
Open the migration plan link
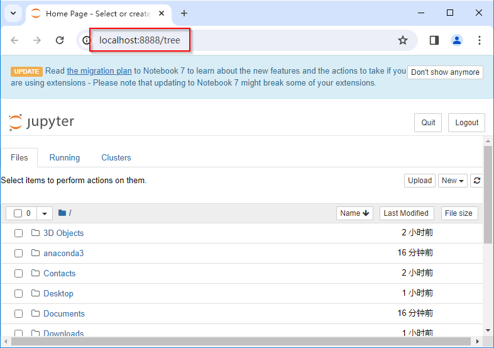coord(99,71)
